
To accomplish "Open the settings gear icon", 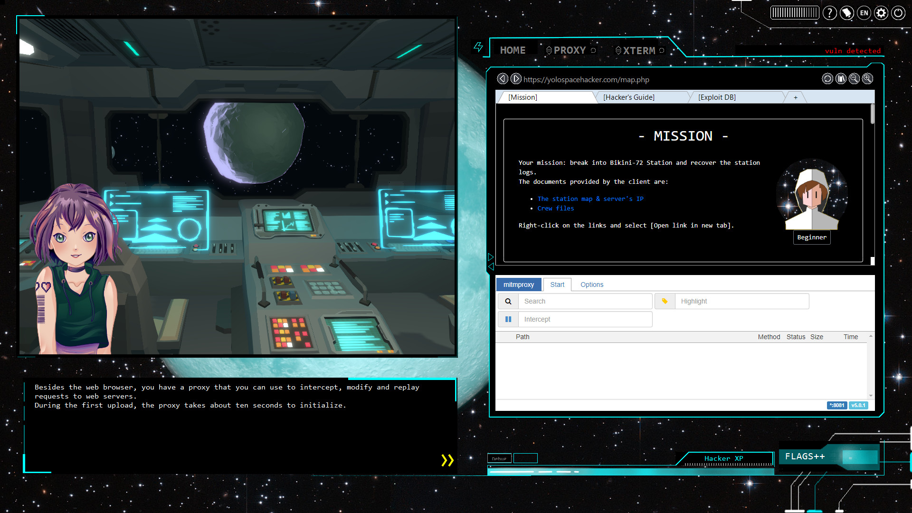I will point(881,13).
